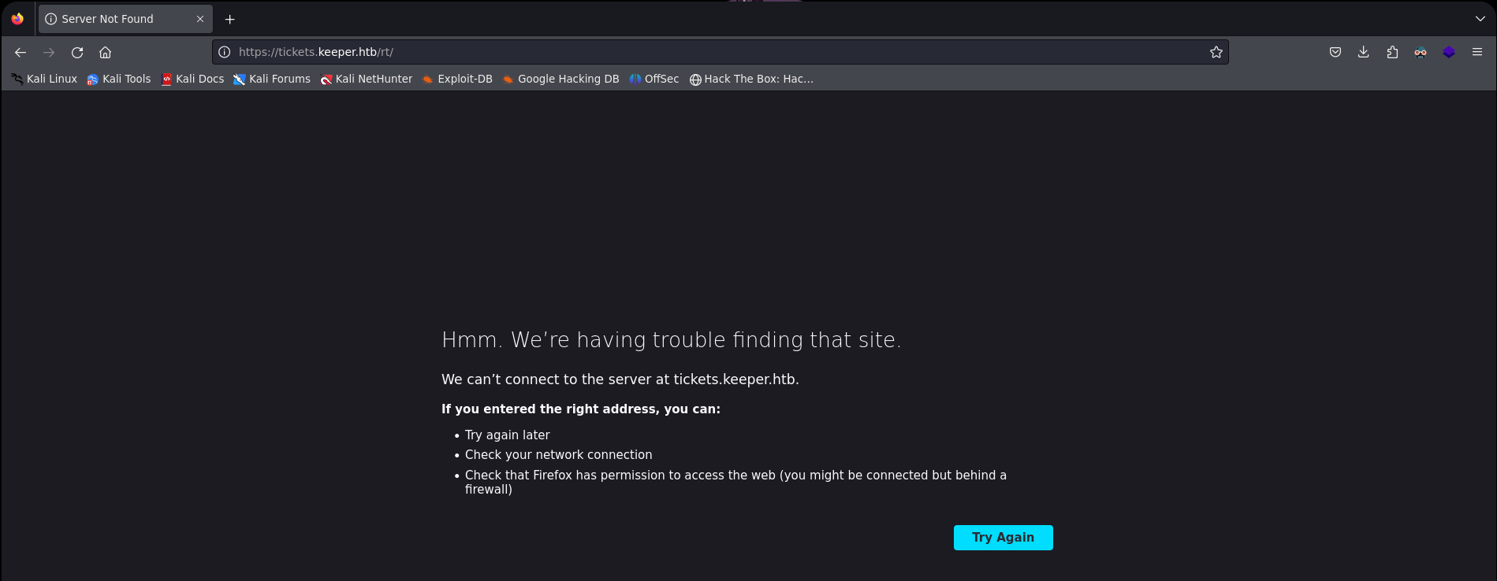The image size is (1497, 581).
Task: Expand the list all tabs dropdown
Action: pyautogui.click(x=1480, y=19)
